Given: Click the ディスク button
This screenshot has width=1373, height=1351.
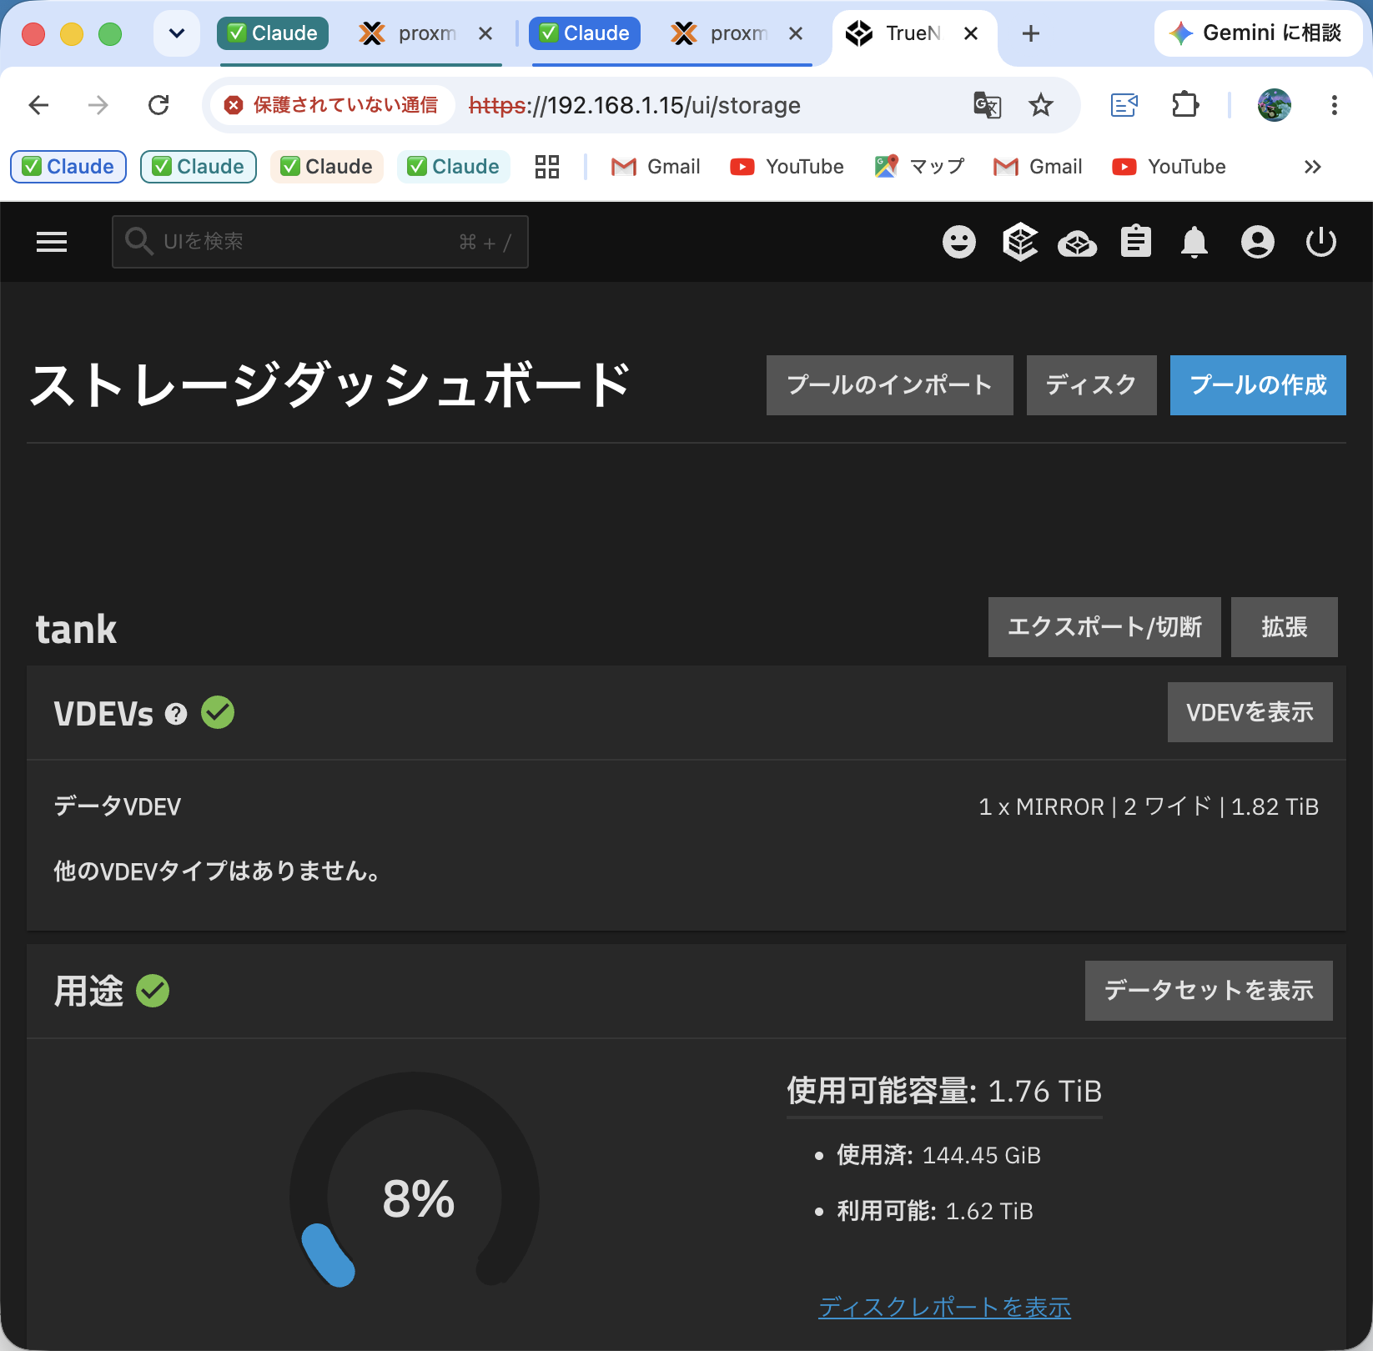Looking at the screenshot, I should 1092,385.
